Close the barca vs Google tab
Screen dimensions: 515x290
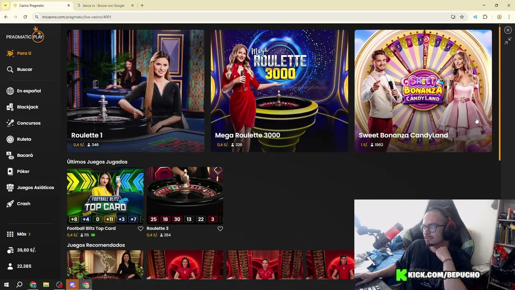[132, 6]
